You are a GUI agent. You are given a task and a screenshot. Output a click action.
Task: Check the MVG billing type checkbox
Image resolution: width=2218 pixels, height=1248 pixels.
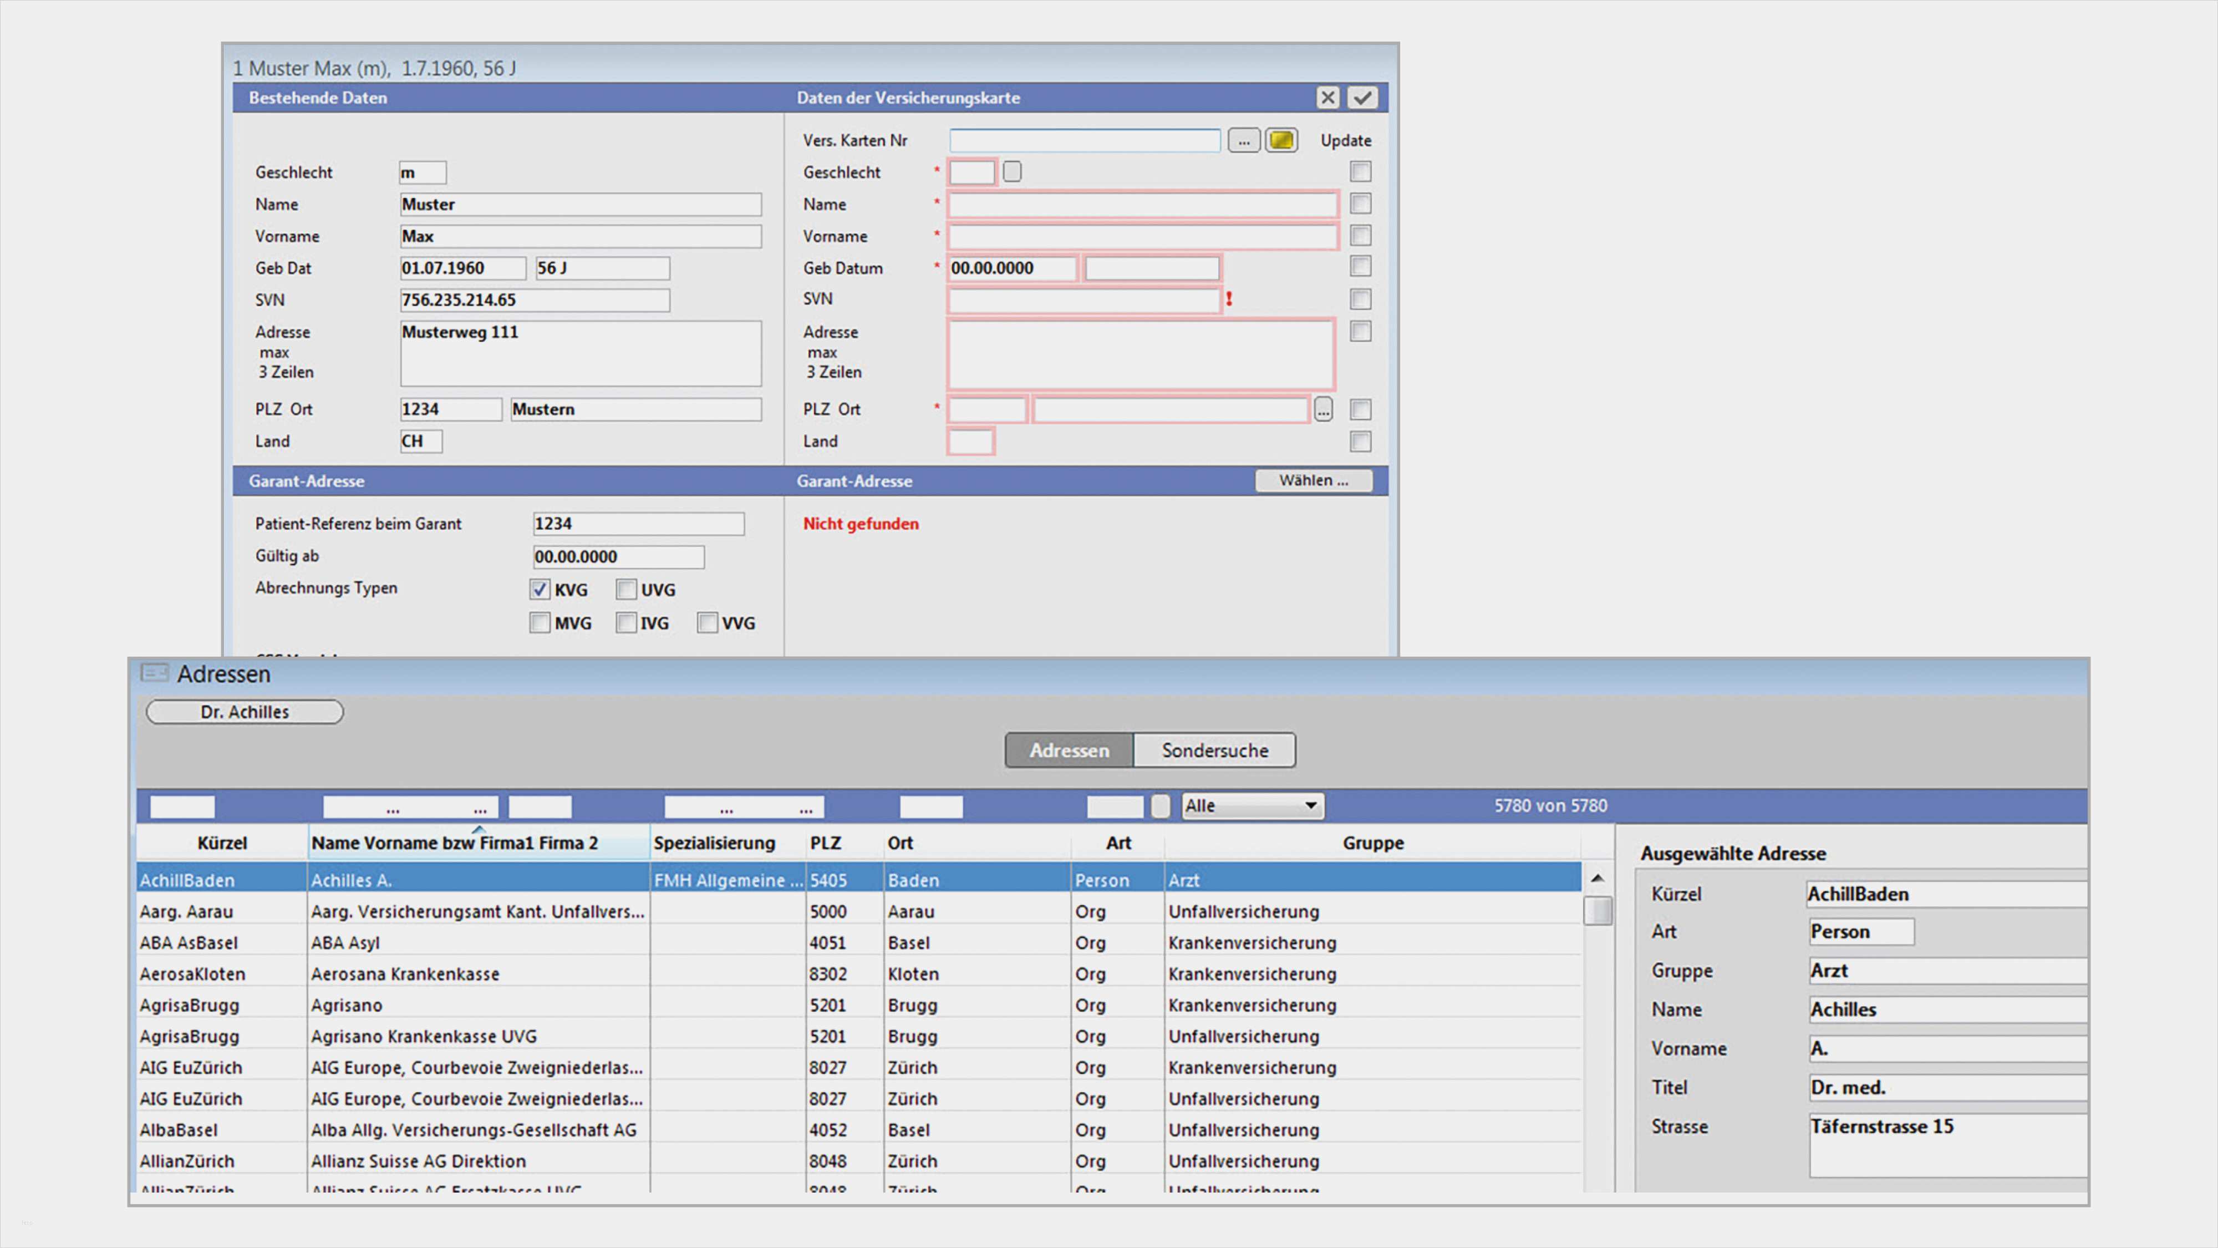click(539, 623)
